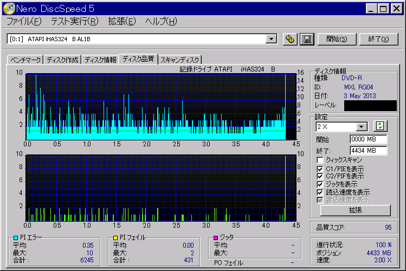Open the ファイル(F) menu
Screen dimensions: 406x271
click(x=24, y=21)
